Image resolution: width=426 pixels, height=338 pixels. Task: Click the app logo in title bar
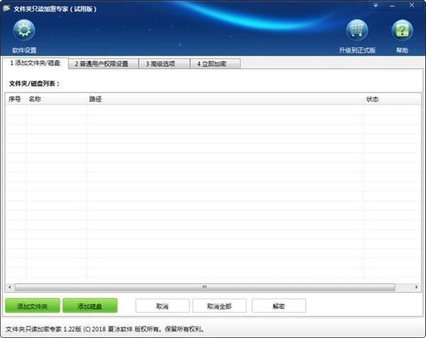6,9
